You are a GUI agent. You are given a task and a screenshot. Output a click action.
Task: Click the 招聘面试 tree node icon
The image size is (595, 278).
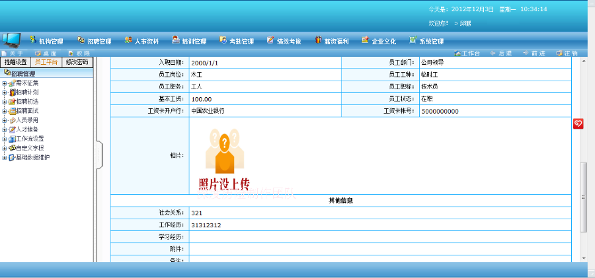pyautogui.click(x=13, y=111)
